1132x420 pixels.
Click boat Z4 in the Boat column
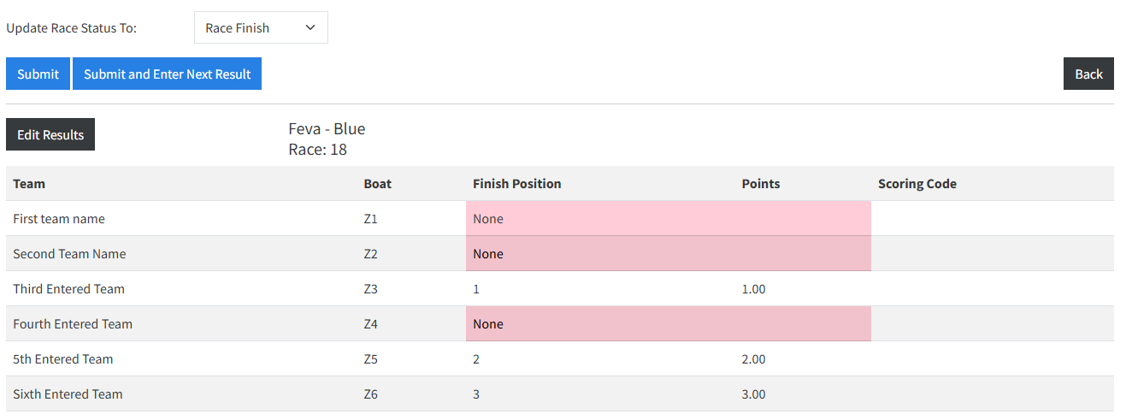click(370, 324)
